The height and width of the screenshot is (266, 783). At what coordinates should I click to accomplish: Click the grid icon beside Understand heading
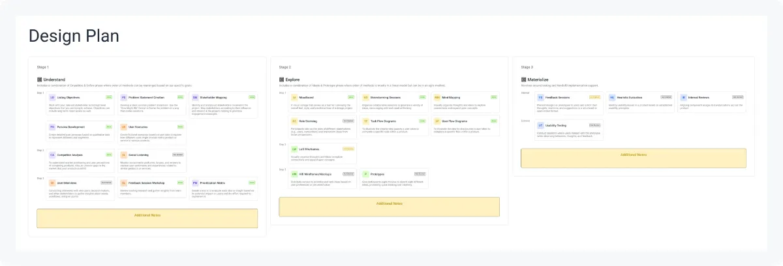click(39, 80)
